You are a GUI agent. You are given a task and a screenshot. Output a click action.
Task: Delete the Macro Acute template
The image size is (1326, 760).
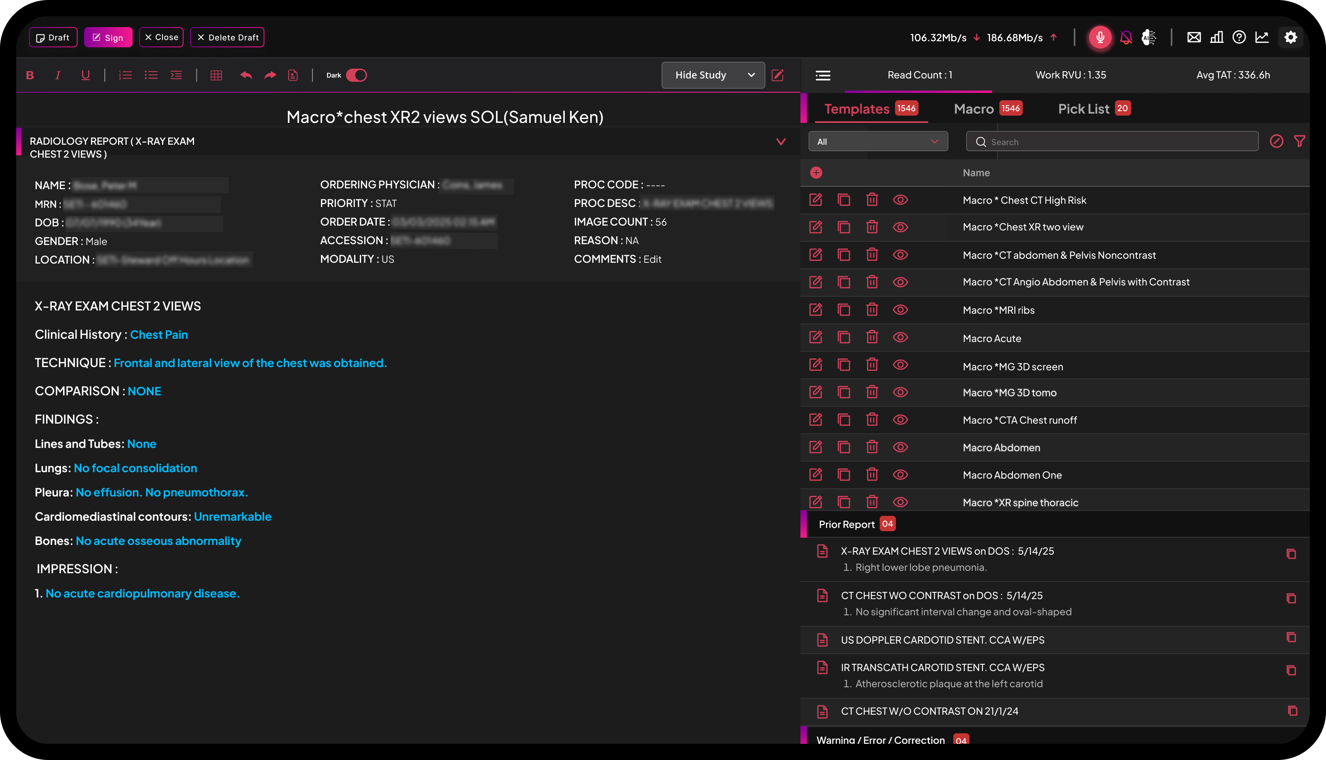pos(872,337)
